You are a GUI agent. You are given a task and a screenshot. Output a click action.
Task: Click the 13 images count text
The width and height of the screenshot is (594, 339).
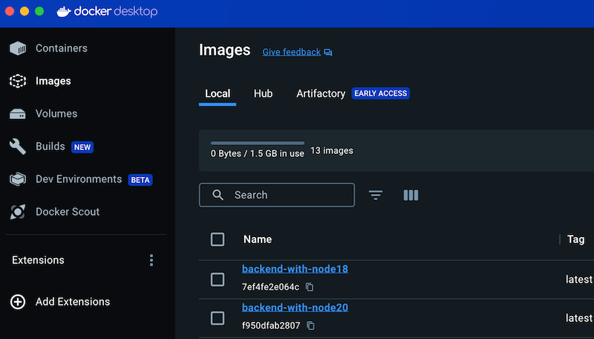pos(332,150)
